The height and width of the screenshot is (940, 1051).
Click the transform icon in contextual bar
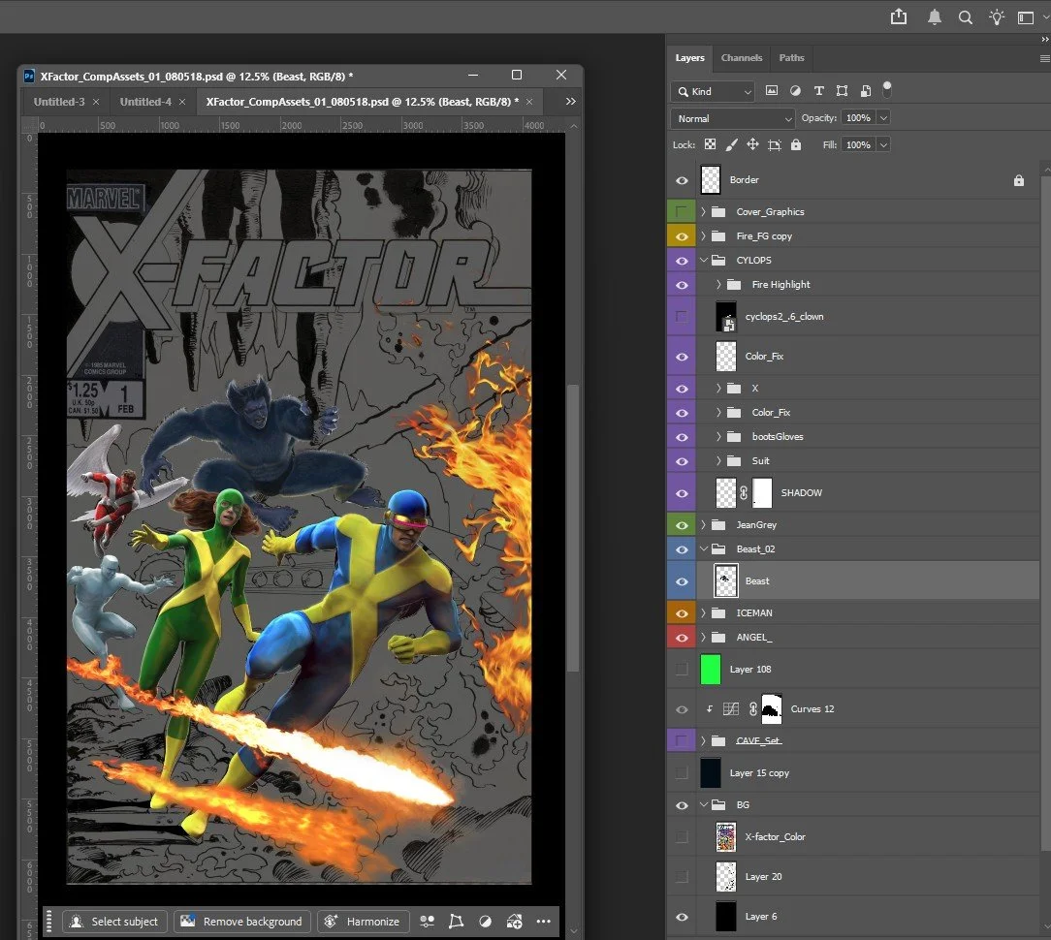coord(456,922)
